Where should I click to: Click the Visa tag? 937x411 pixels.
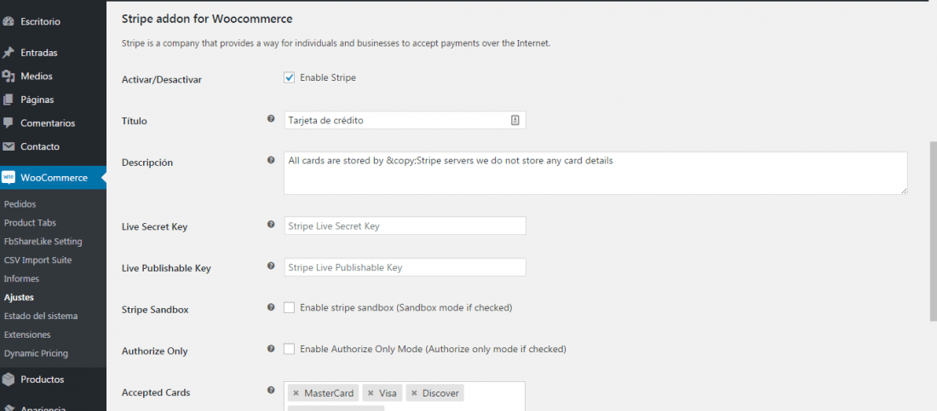(x=382, y=393)
